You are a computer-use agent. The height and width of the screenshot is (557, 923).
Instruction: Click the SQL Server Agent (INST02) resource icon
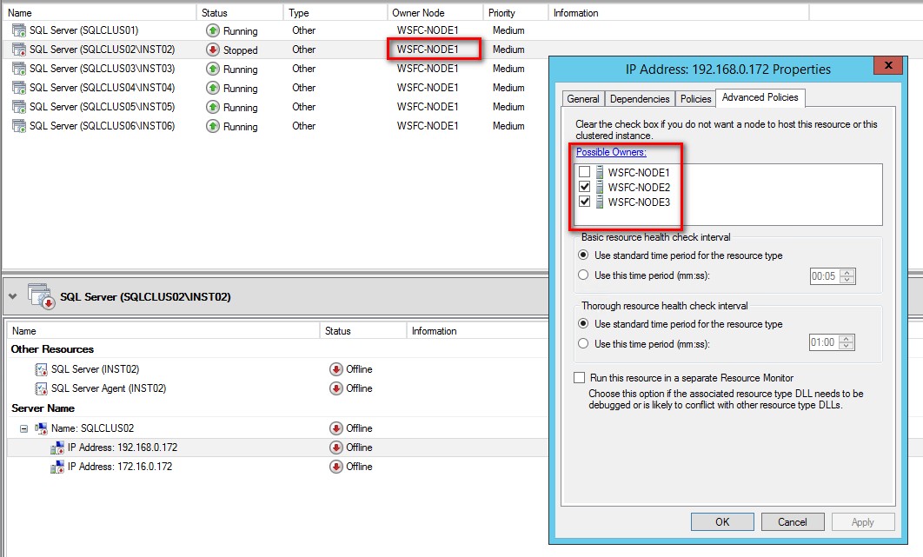[x=41, y=388]
